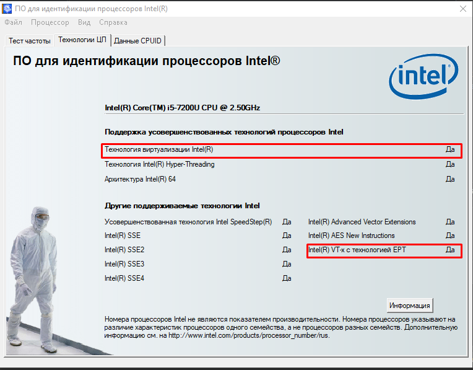Click the Да value for Intel(R) SSE4

coord(287,278)
